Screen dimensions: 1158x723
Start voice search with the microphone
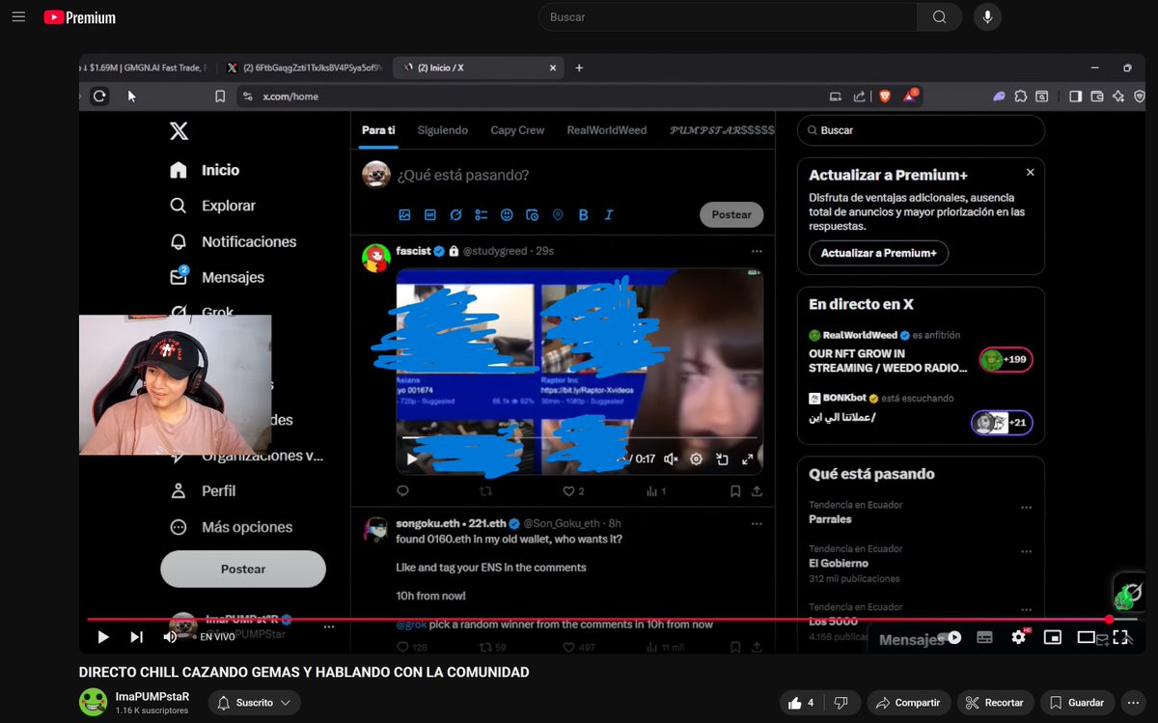click(987, 16)
